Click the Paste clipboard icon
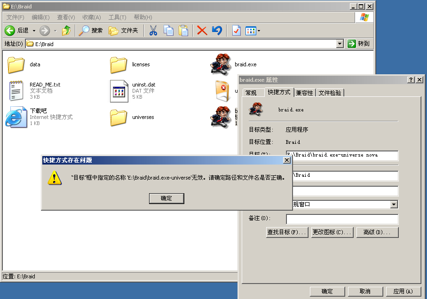427x299 pixels. click(x=183, y=31)
